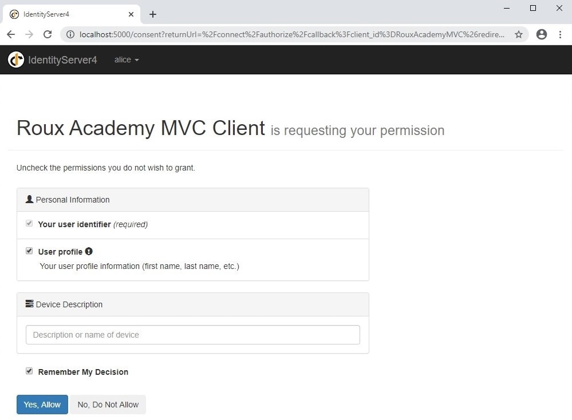
Task: Click the required user identifier checkbox
Action: coord(29,223)
